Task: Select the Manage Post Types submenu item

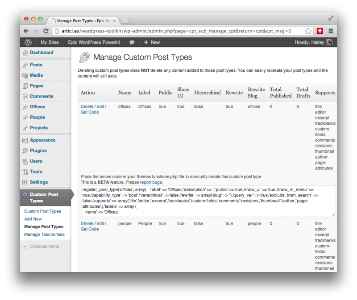Action: 44,227
